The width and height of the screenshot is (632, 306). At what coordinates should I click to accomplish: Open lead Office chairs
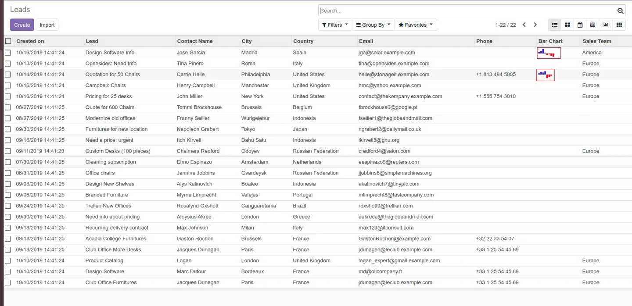(100, 173)
